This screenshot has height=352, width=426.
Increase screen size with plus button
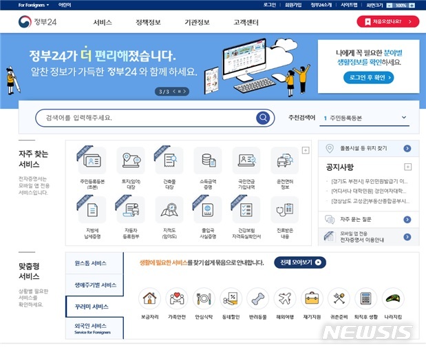412,6
